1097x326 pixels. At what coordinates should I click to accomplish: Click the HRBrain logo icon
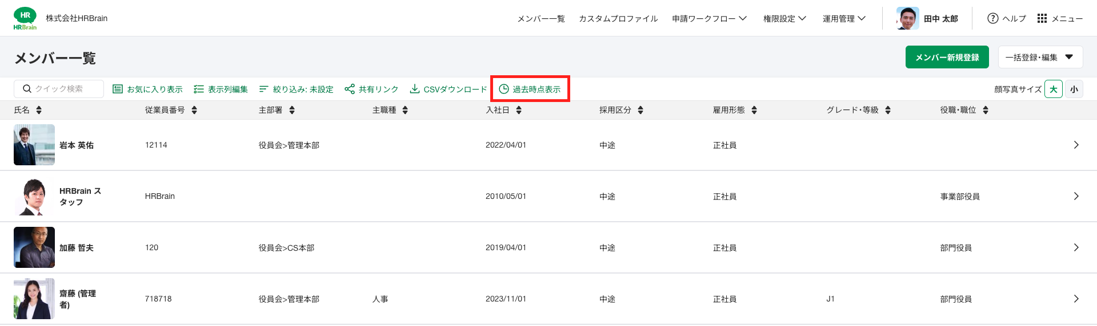[x=25, y=19]
